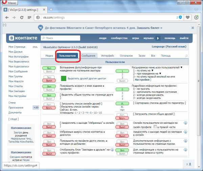Expand the 'при наведении на' dropdown arrow
The width and height of the screenshot is (203, 171).
point(160,74)
